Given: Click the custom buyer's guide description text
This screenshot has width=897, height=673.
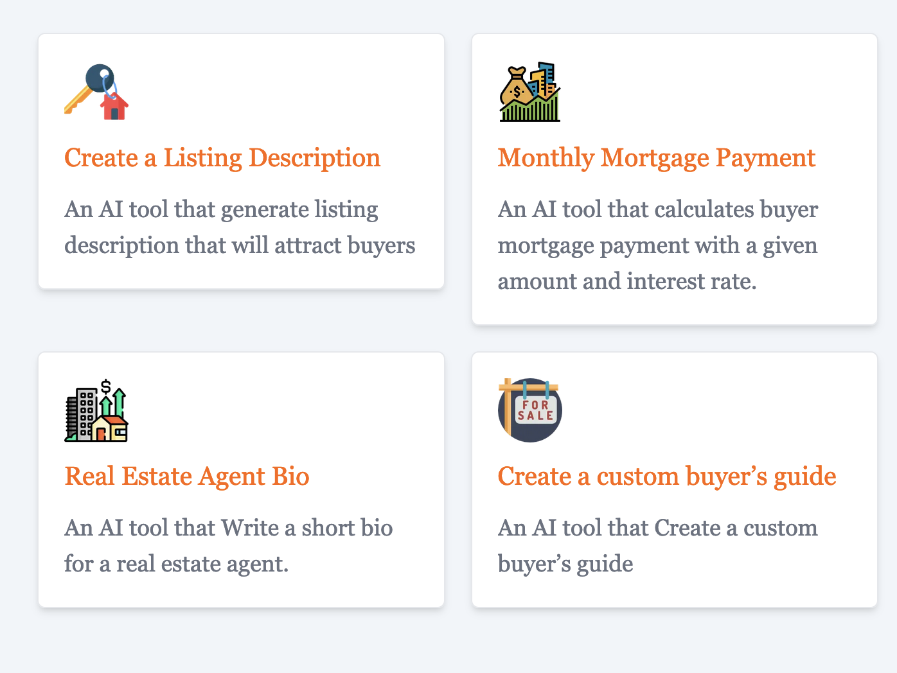Looking at the screenshot, I should (658, 546).
